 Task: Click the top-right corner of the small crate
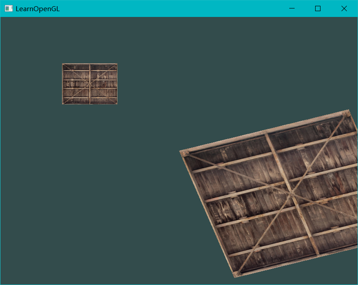(116, 64)
